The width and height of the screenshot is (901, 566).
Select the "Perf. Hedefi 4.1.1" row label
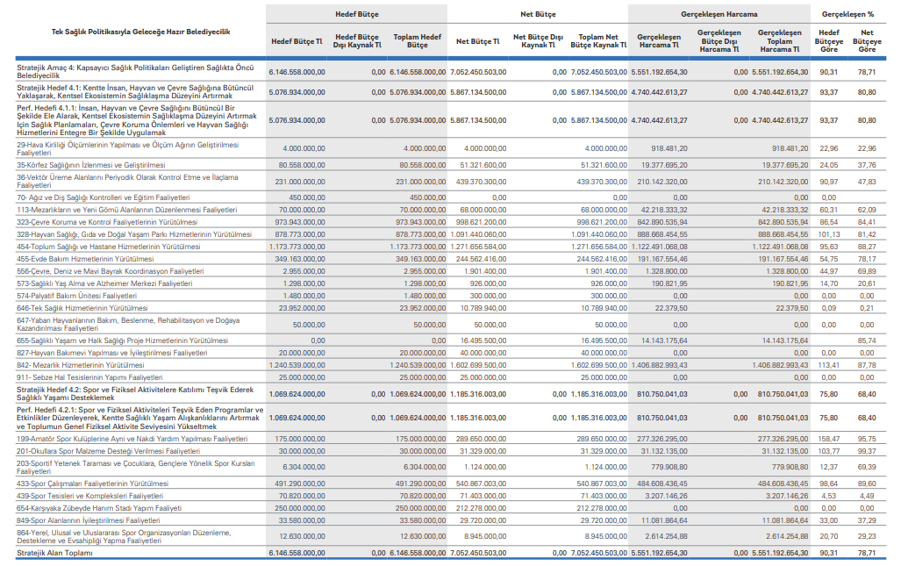(134, 119)
